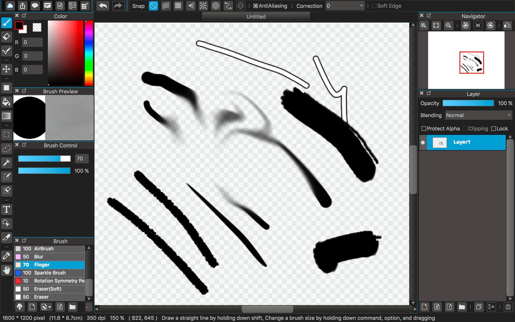Click the Undo arrow
515x322 pixels.
click(103, 6)
